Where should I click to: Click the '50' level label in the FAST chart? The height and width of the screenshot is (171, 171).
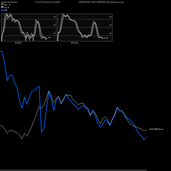tap(54, 25)
